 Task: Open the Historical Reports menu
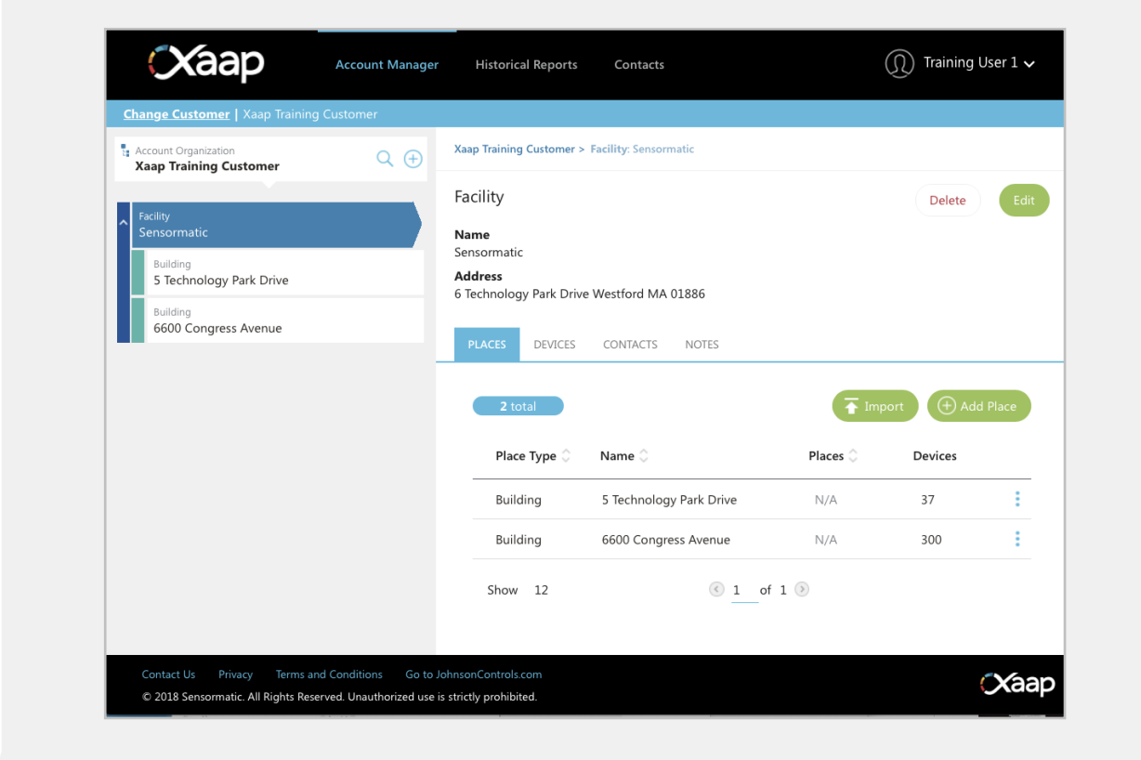526,64
